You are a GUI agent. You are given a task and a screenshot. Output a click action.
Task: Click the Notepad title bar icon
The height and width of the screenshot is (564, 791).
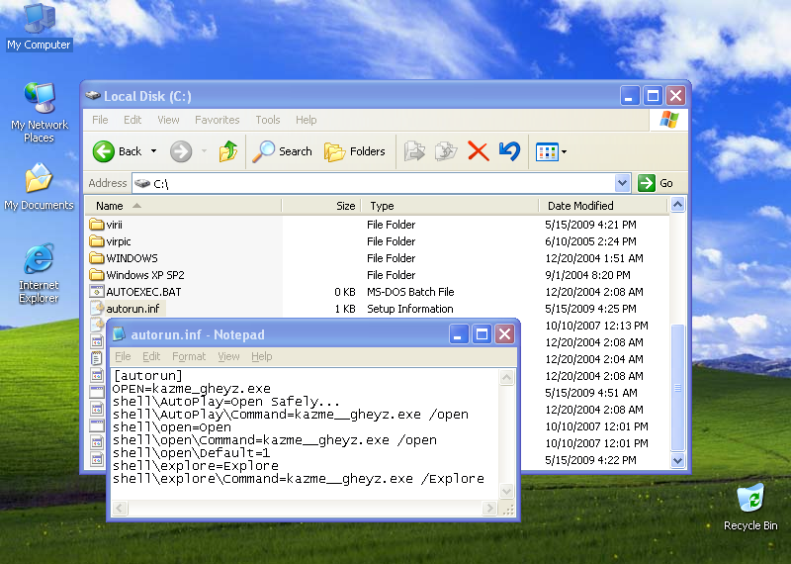coord(119,334)
